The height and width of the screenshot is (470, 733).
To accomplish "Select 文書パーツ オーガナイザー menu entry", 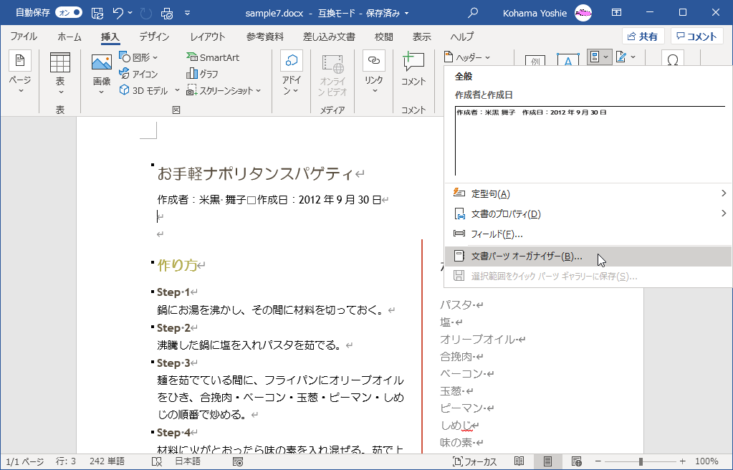I will (x=527, y=256).
